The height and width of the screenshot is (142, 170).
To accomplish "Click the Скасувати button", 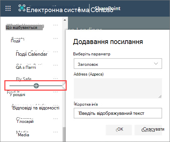I will (148, 130).
